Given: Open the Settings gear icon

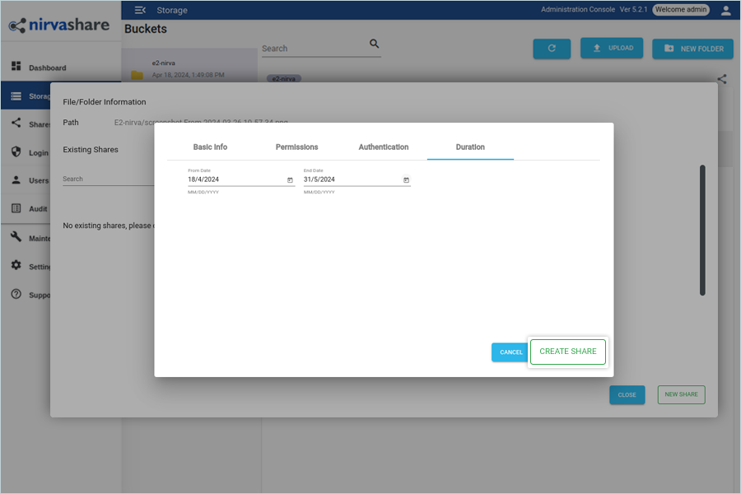Looking at the screenshot, I should (16, 265).
